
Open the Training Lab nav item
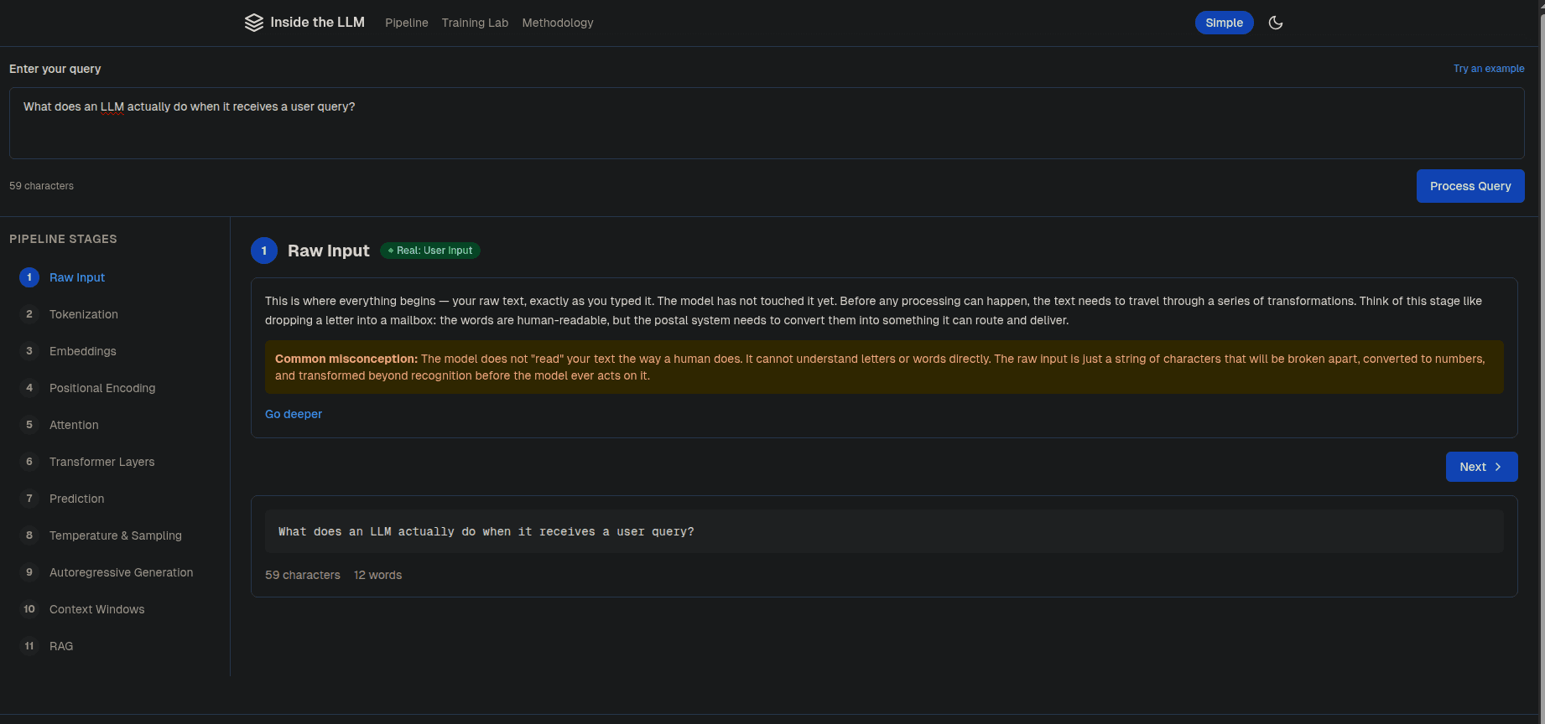coord(475,23)
